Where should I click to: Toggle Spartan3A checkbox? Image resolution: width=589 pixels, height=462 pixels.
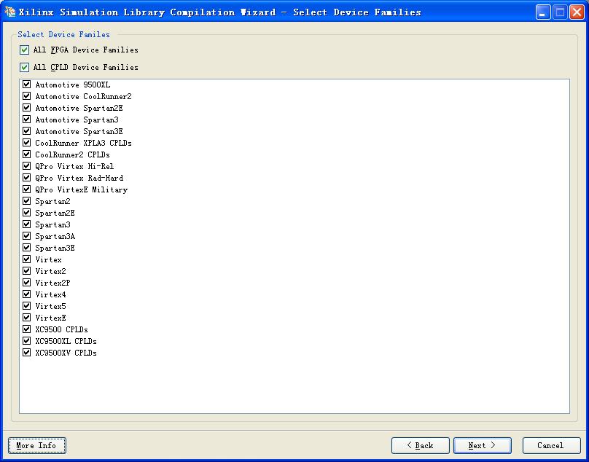click(x=27, y=236)
